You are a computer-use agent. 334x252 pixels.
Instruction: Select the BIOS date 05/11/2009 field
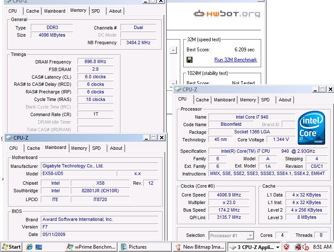pyautogui.click(x=99, y=234)
